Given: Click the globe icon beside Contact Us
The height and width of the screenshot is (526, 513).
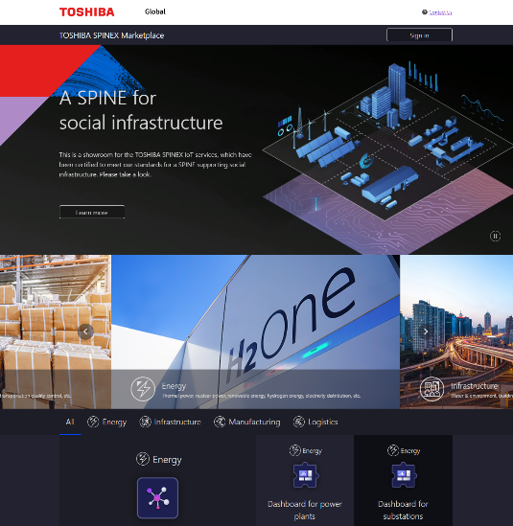Looking at the screenshot, I should (x=425, y=12).
